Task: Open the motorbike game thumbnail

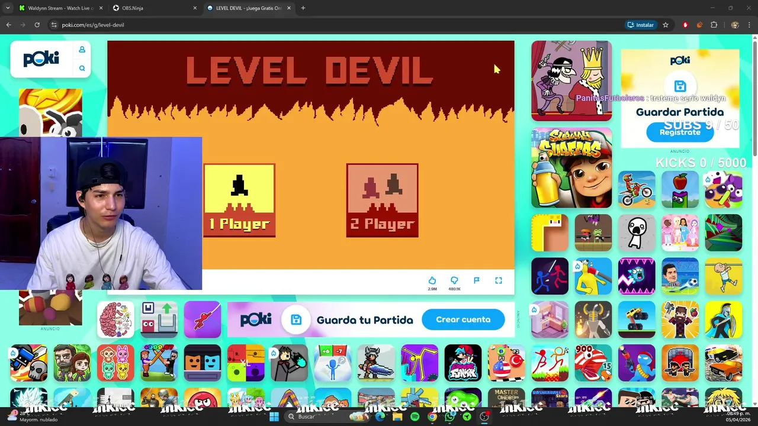Action: point(637,189)
